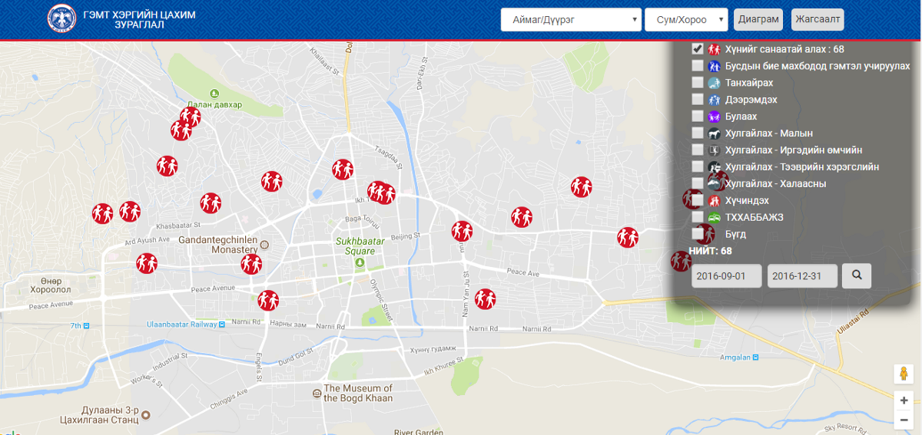Viewport: 922px width, 435px height.
Task: Click the end date field 2016-12-31
Action: click(802, 276)
